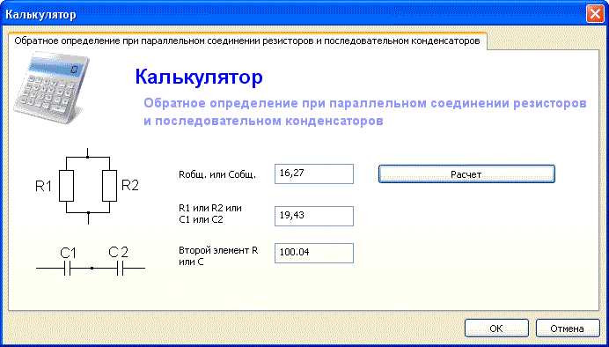This screenshot has height=347, width=609.
Task: Click the Rобщ. или Cобщ. label
Action: [x=217, y=174]
